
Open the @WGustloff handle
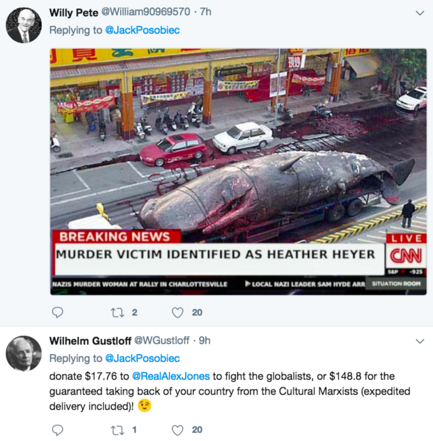click(162, 341)
